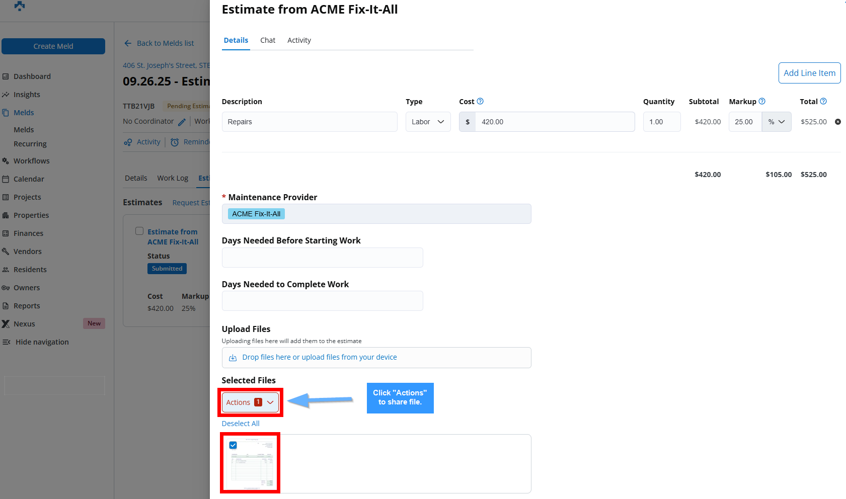Open the markup percent unit dropdown
The image size is (846, 499).
[x=777, y=122]
